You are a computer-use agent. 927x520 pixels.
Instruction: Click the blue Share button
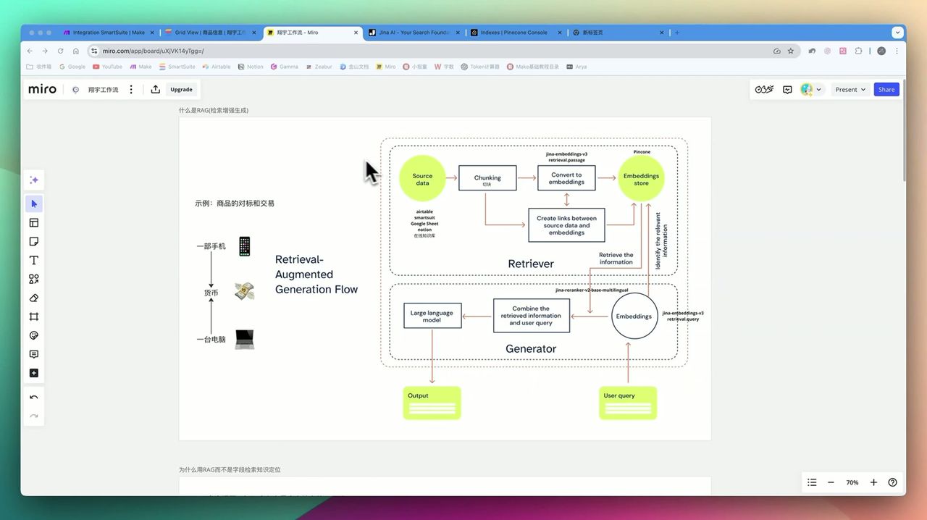click(886, 89)
